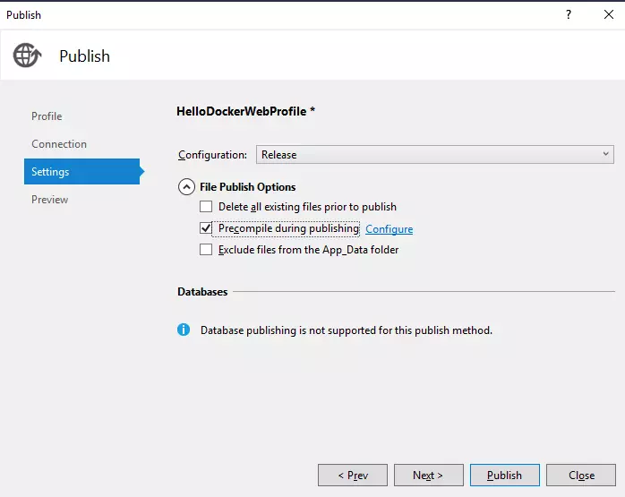625x497 pixels.
Task: Click the Prev button
Action: click(353, 476)
